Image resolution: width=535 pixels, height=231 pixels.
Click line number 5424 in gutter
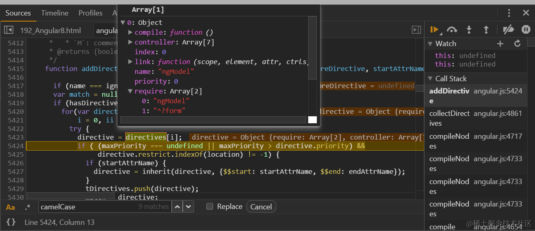point(16,146)
